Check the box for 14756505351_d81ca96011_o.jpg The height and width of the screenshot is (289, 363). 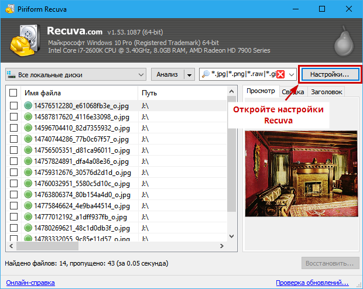click(x=13, y=150)
